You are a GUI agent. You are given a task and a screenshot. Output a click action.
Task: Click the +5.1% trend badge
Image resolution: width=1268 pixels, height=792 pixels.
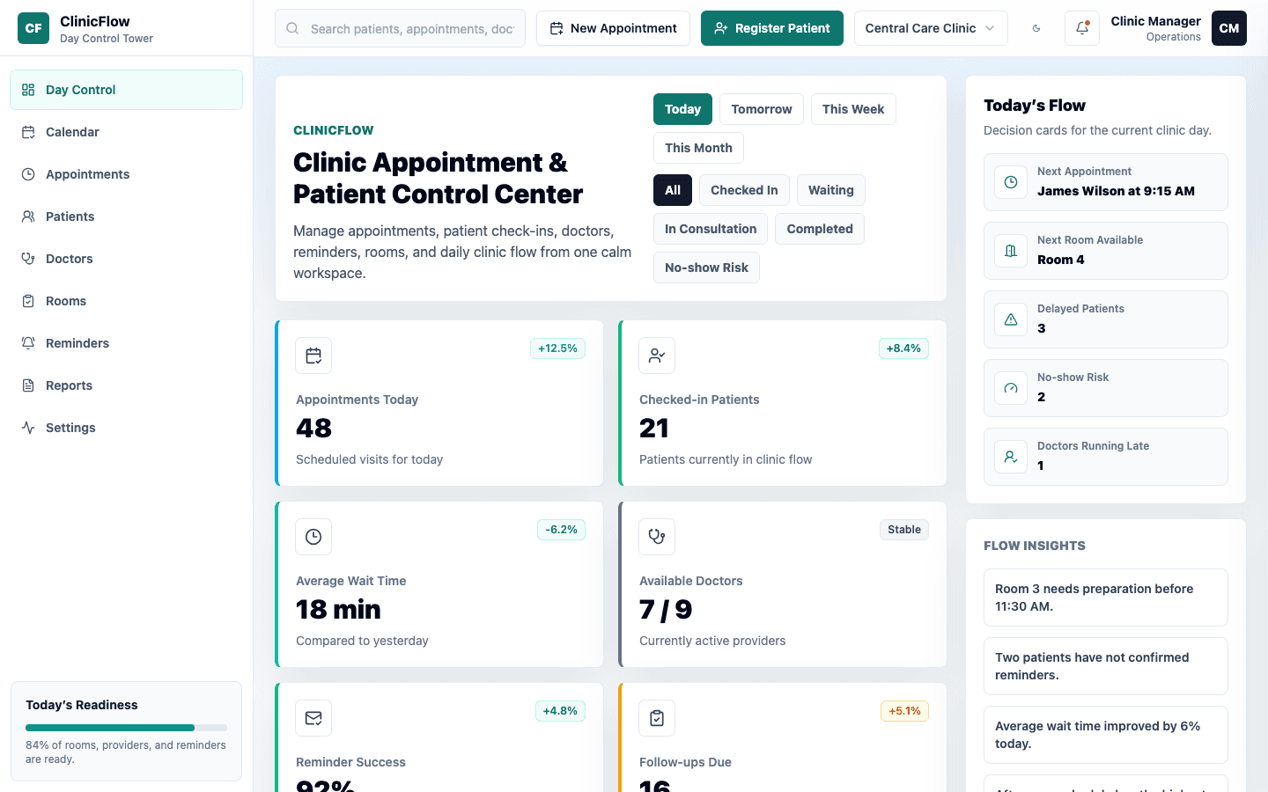coord(905,711)
